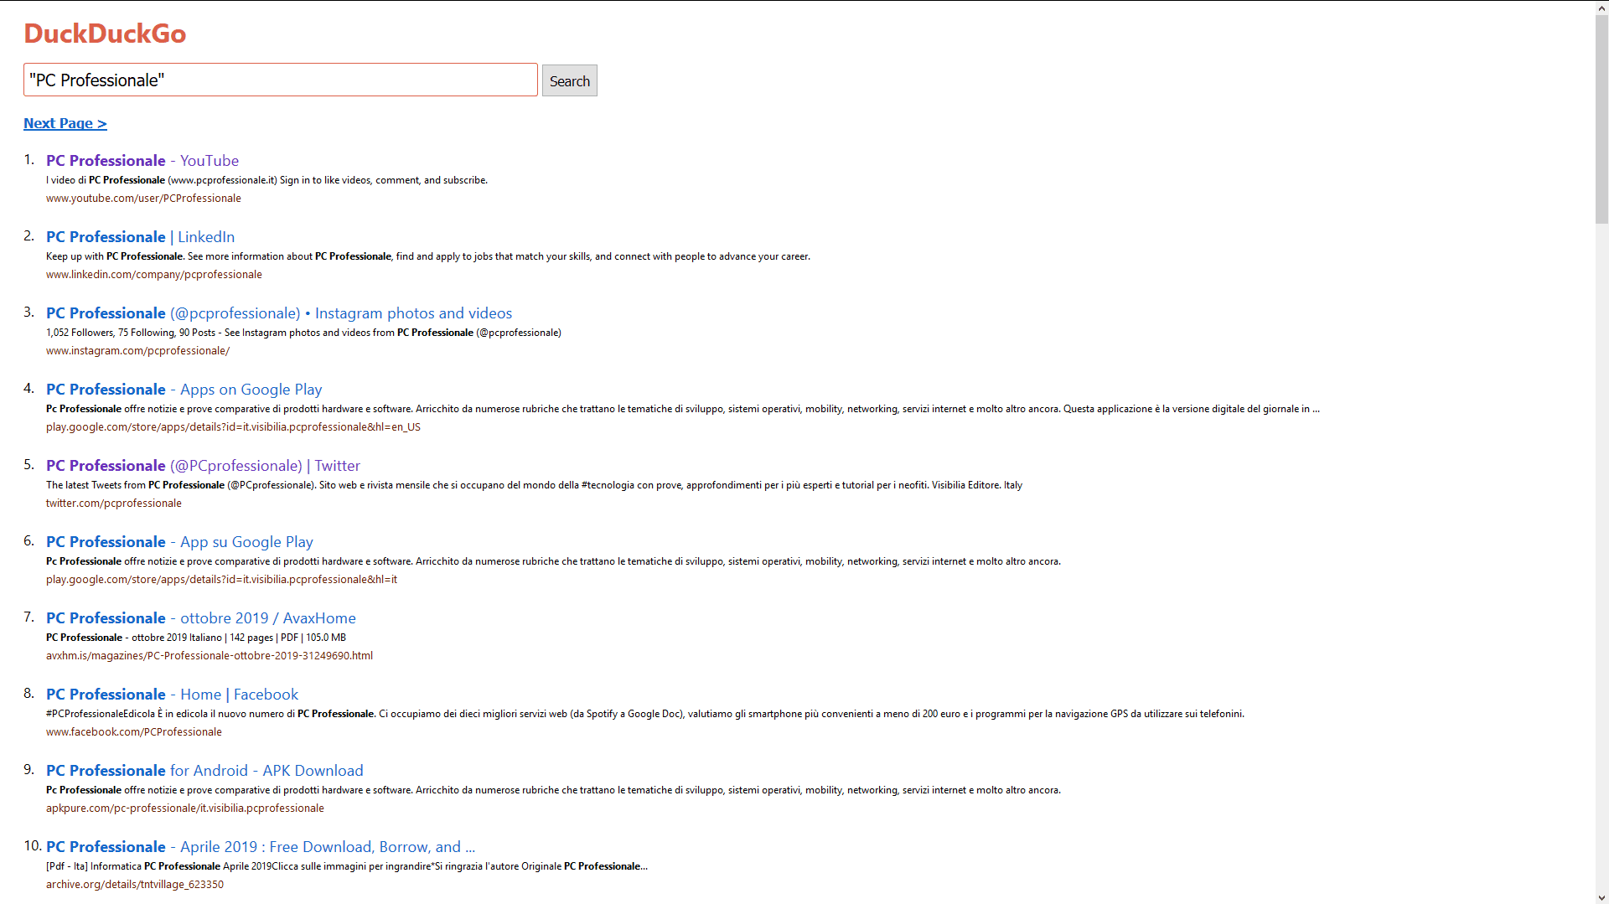Open the Android APK Download result
Screen dimensions: 1609x904
coord(204,771)
